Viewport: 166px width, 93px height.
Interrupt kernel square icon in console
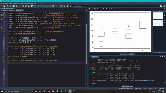[160, 57]
